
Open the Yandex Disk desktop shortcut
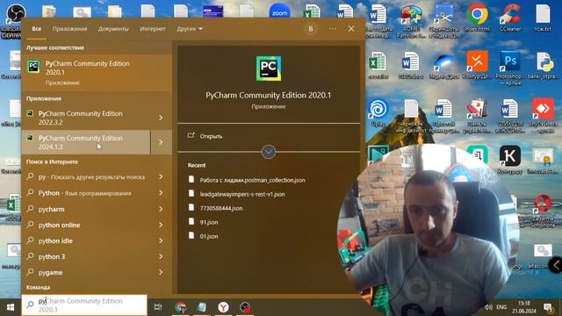(444, 64)
